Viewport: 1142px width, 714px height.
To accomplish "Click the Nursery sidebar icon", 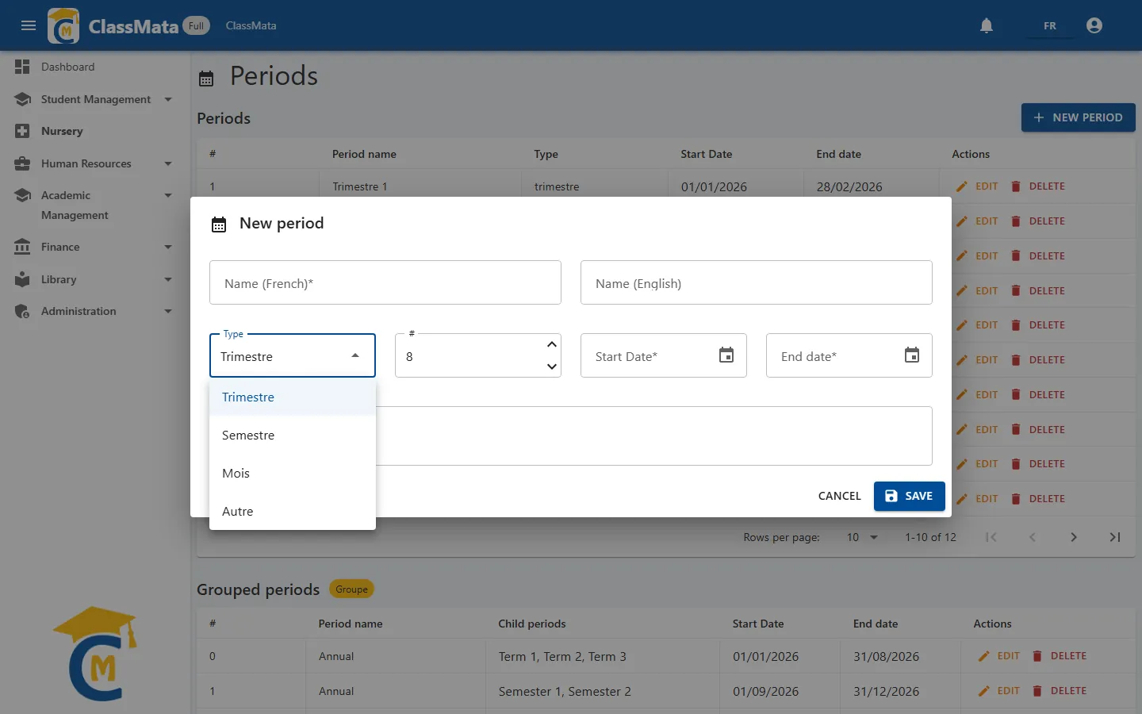I will pyautogui.click(x=22, y=131).
